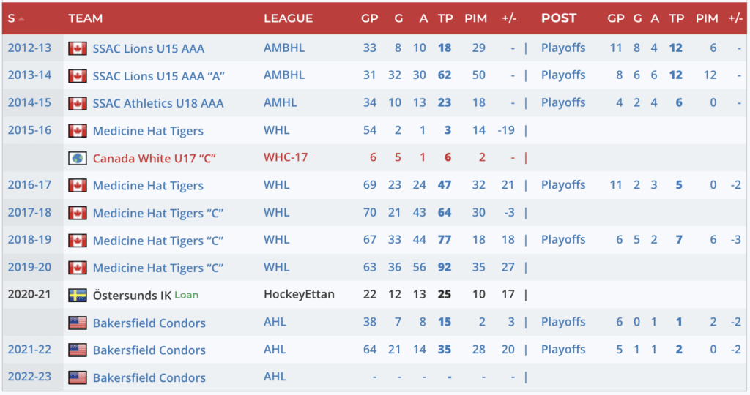Screen dimensions: 750x395
Task: Open the Playoffs link in the 2016-17 row
Action: click(563, 185)
